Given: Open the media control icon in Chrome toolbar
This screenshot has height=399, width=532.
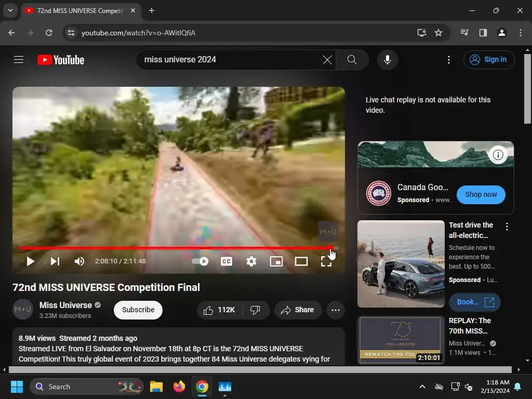Looking at the screenshot, I should tap(464, 33).
